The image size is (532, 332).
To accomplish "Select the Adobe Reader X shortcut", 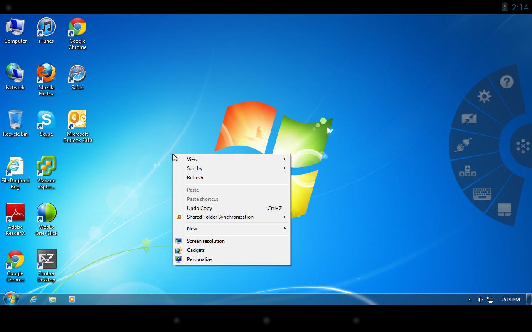I will 15,220.
